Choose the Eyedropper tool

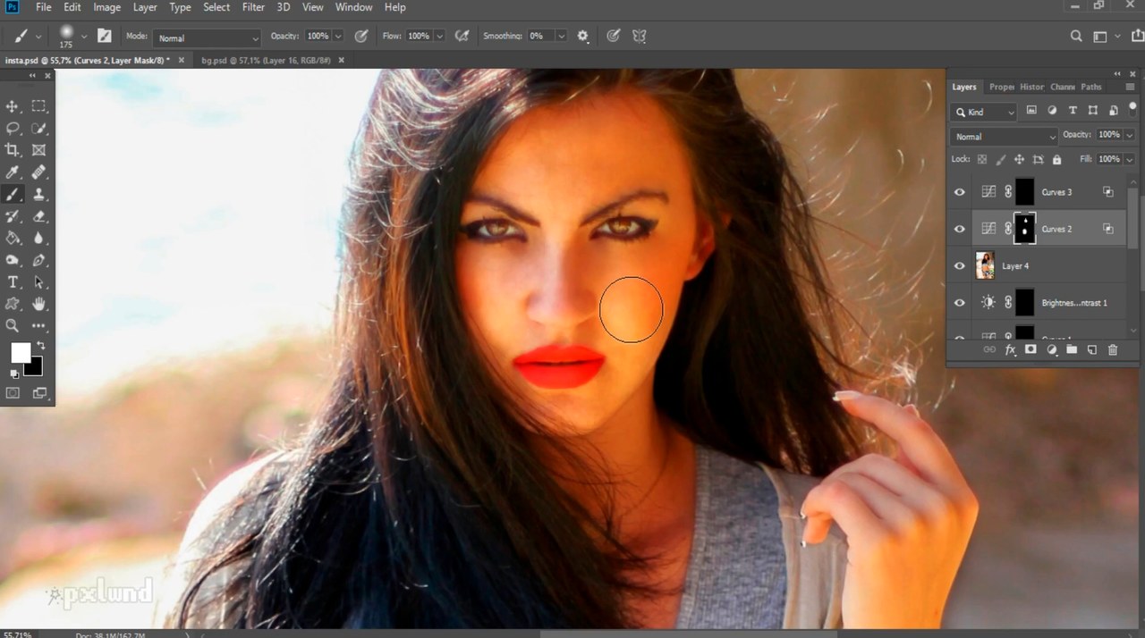(x=13, y=172)
